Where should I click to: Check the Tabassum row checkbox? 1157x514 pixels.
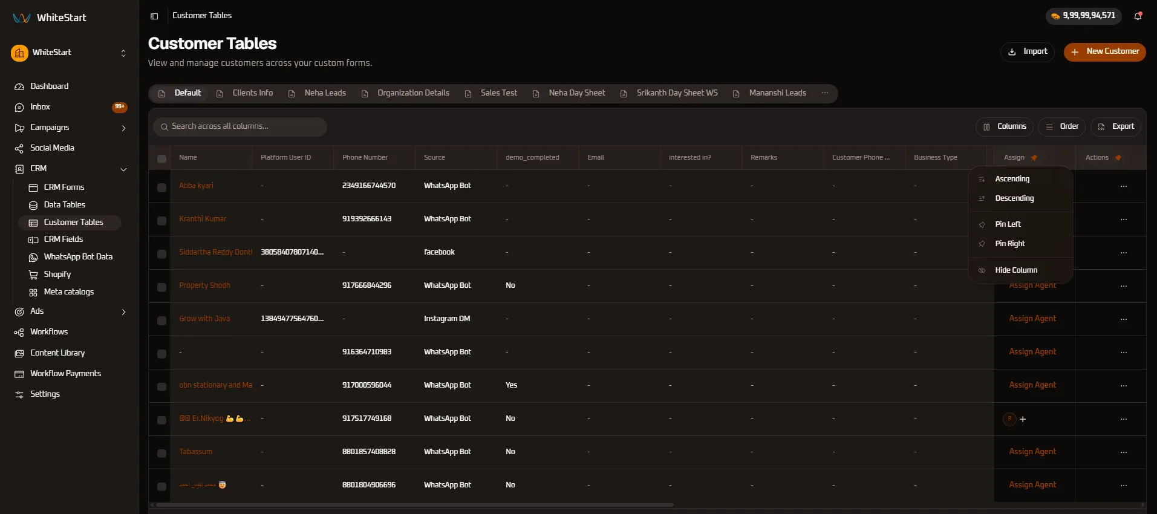tap(161, 454)
